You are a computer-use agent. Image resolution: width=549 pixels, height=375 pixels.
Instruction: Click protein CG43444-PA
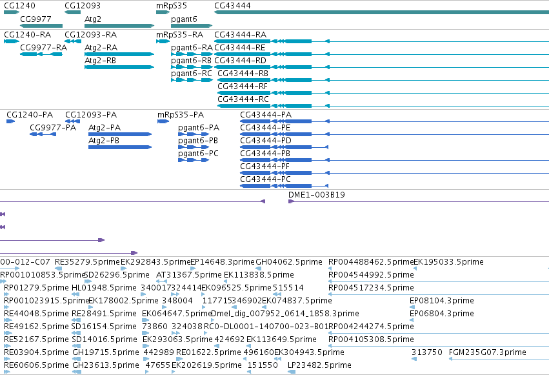(x=266, y=115)
